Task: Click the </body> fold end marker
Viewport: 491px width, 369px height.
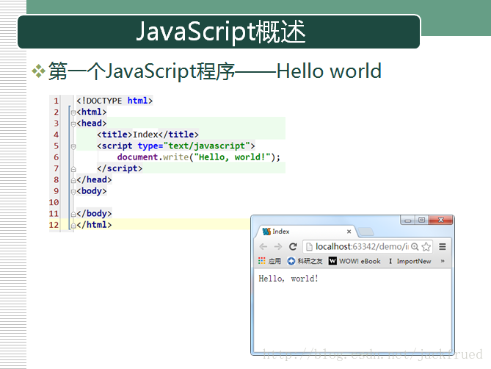Action: pyautogui.click(x=73, y=214)
